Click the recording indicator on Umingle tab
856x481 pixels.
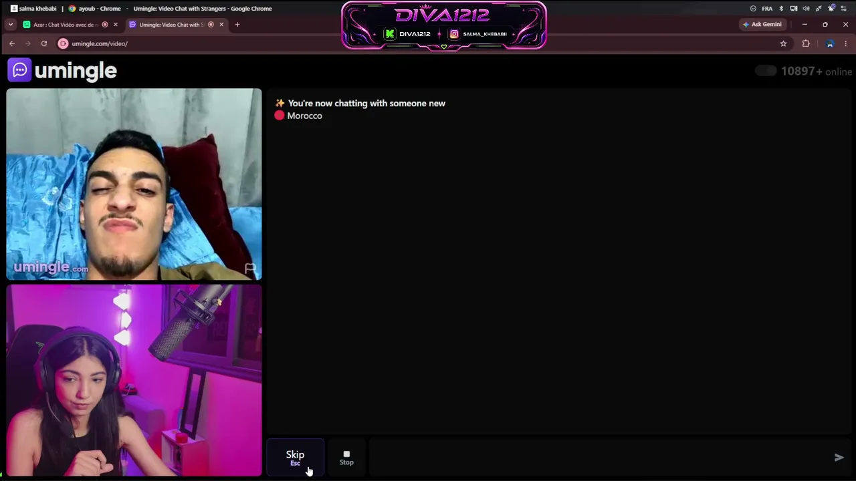[211, 25]
